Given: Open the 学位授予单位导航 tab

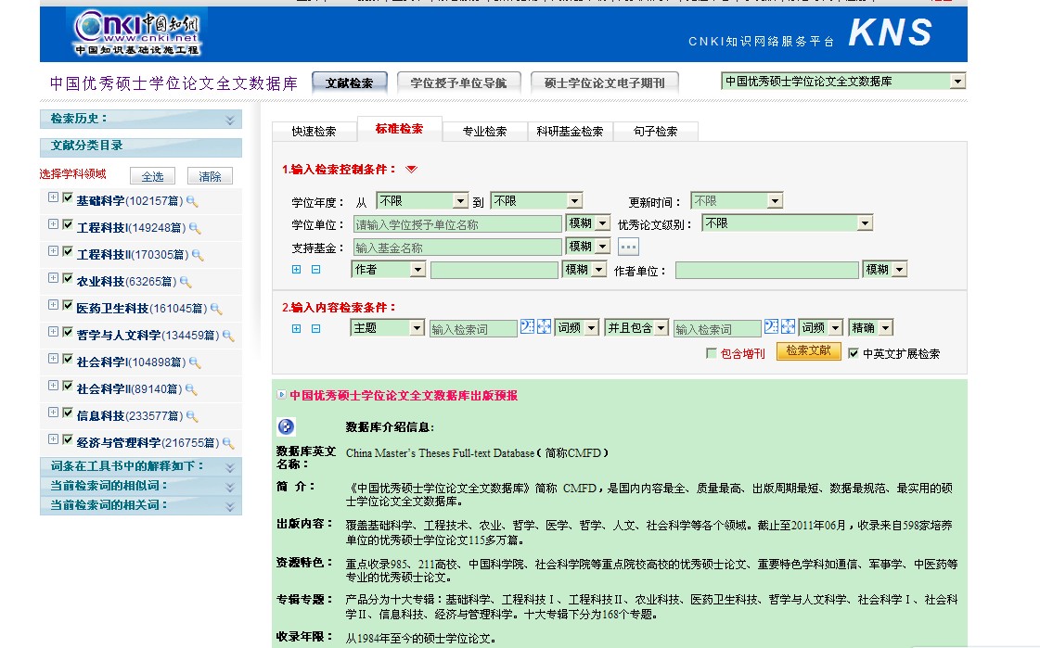Looking at the screenshot, I should click(x=459, y=83).
